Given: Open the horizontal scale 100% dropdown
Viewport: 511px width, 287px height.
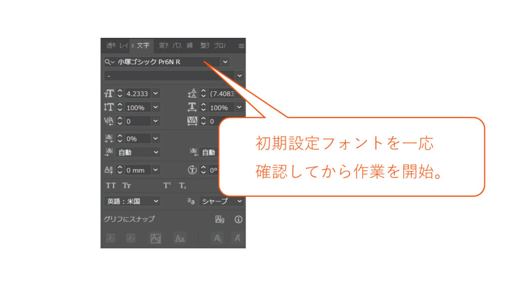Looking at the screenshot, I should coord(239,108).
